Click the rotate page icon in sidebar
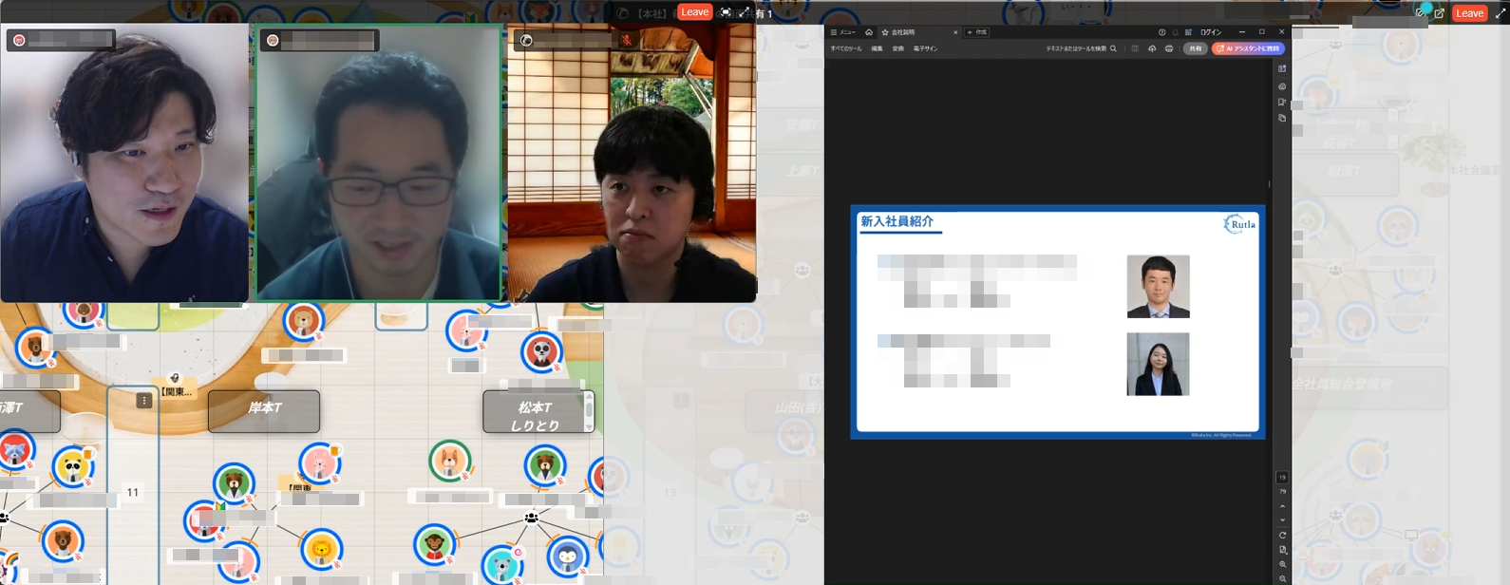 click(1282, 535)
